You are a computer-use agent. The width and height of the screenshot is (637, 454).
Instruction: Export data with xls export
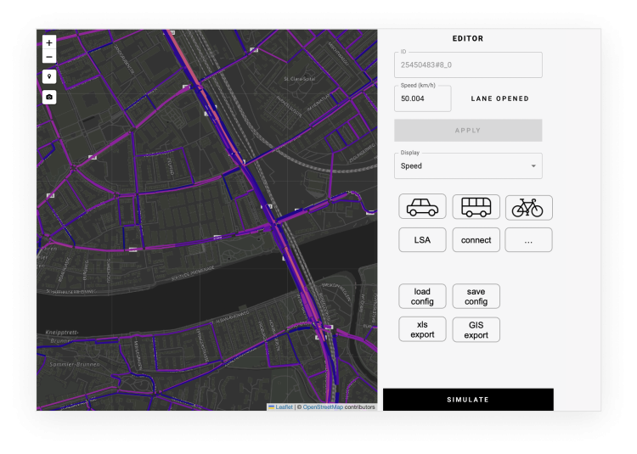pyautogui.click(x=422, y=329)
